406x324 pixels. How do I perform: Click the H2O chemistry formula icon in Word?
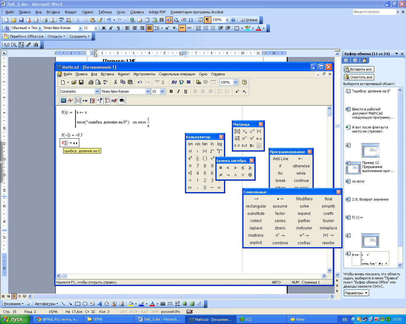[x=7, y=45]
